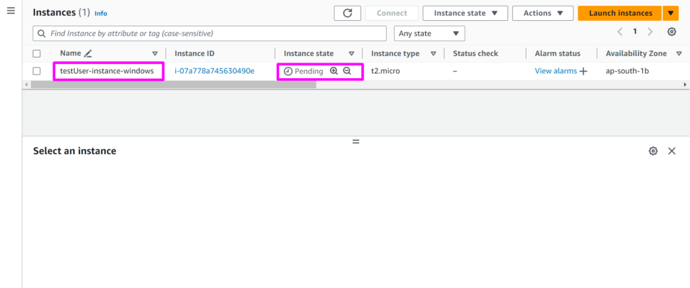Add alarm using the plus icon
690x288 pixels.
(584, 71)
